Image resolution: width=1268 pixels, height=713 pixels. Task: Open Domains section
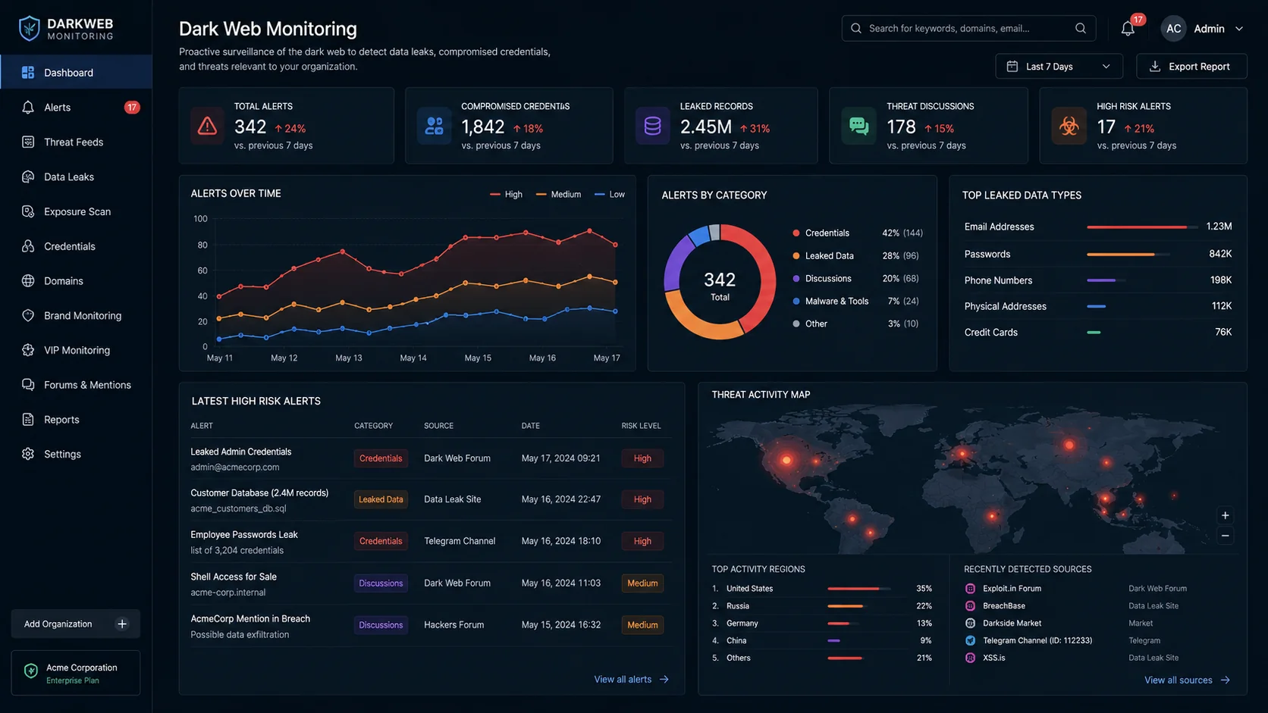point(76,281)
